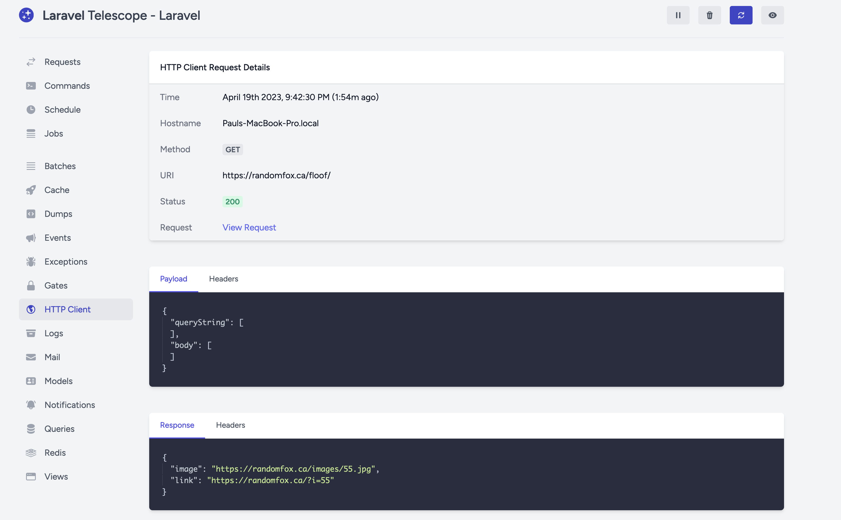Click the Telescope logo icon
Image resolution: width=841 pixels, height=520 pixels.
click(27, 15)
